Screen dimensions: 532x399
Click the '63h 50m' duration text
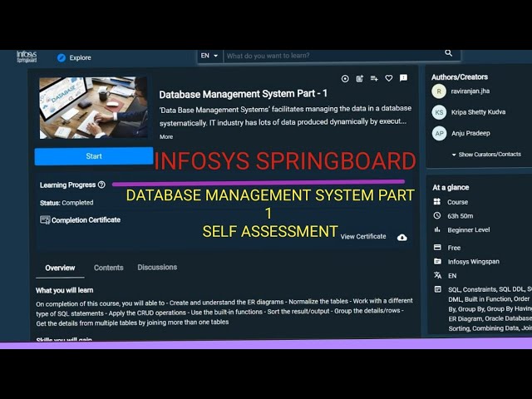point(460,216)
